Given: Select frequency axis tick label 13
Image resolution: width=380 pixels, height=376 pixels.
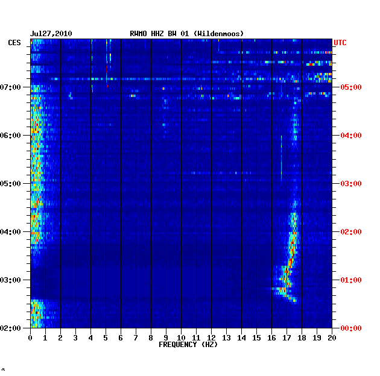Looking at the screenshot, I should 226,338.
